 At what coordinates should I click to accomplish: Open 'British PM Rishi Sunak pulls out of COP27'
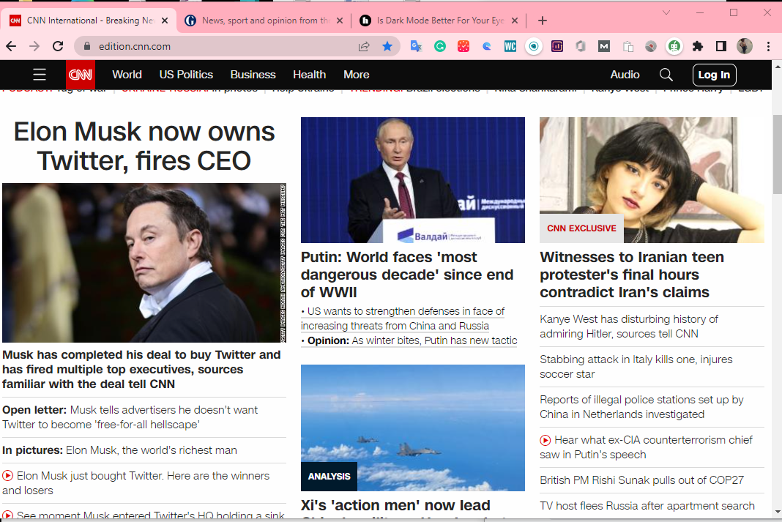coord(642,480)
